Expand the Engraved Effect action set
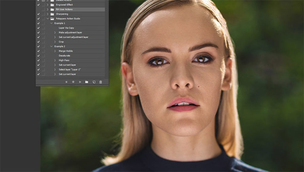Image resolution: width=304 pixels, height=172 pixels. 47,5
